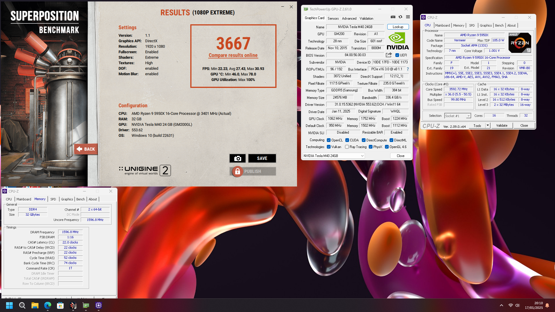The image size is (555, 312).
Task: Click the NVIDIA logo in GPU-Z
Action: click(x=398, y=41)
